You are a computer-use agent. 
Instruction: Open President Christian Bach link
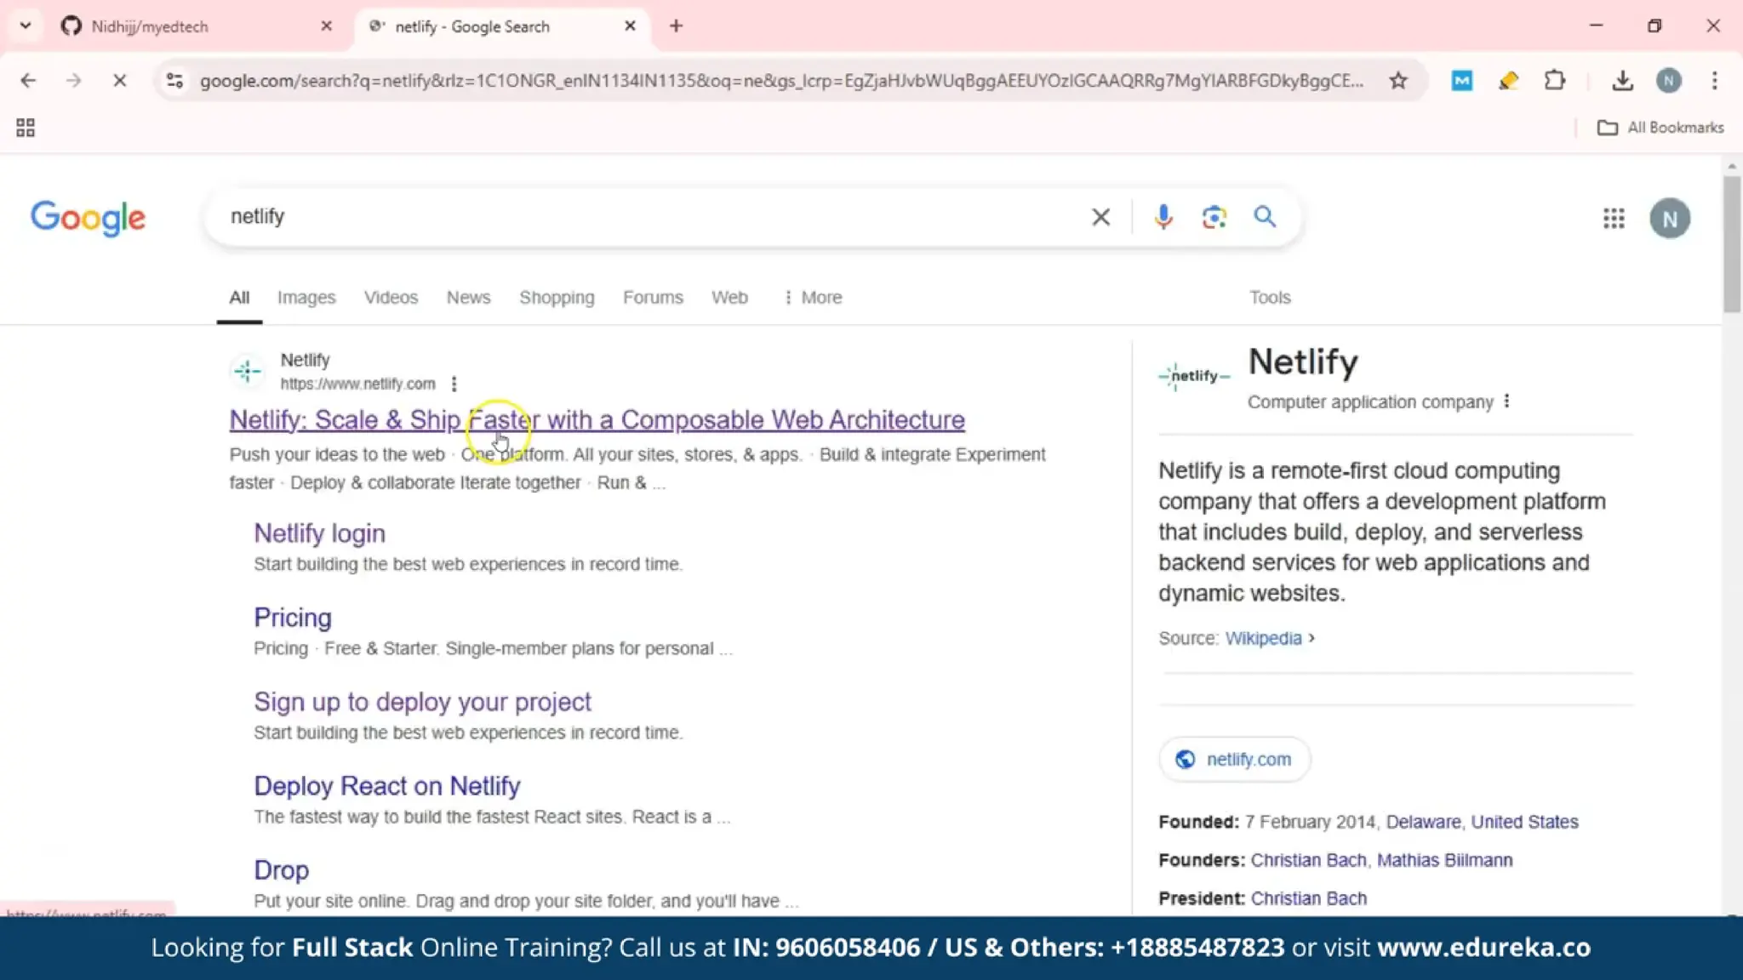click(1308, 898)
